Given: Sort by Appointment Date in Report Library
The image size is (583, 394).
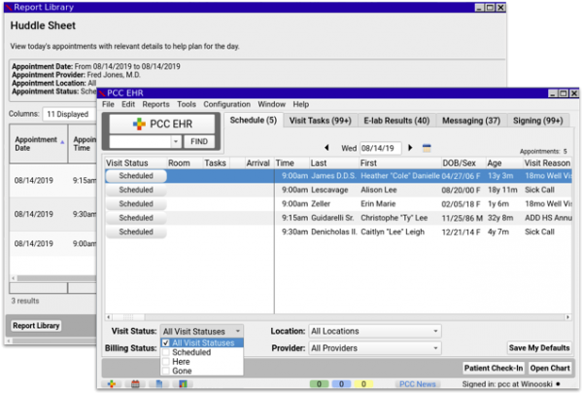Looking at the screenshot, I should (x=39, y=144).
